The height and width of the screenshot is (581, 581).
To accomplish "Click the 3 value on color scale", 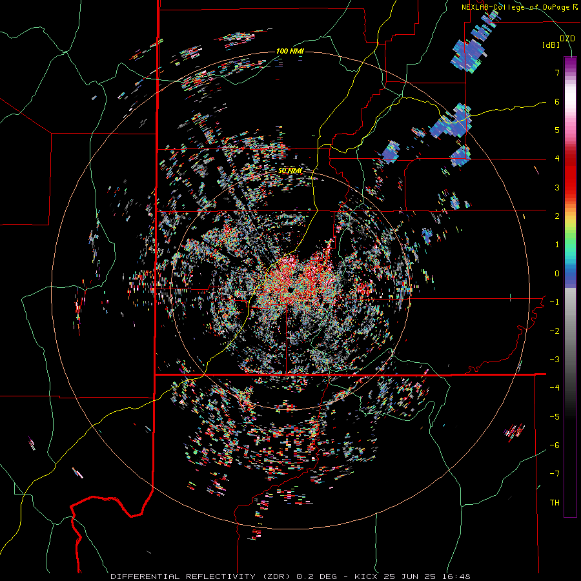I will (557, 187).
